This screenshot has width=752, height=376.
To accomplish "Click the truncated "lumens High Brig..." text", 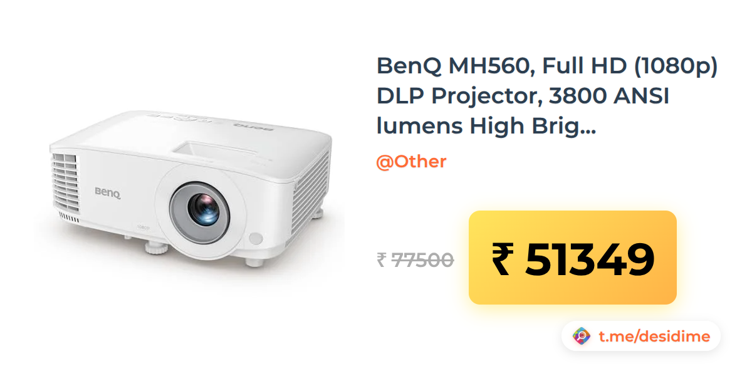I will click(x=486, y=126).
